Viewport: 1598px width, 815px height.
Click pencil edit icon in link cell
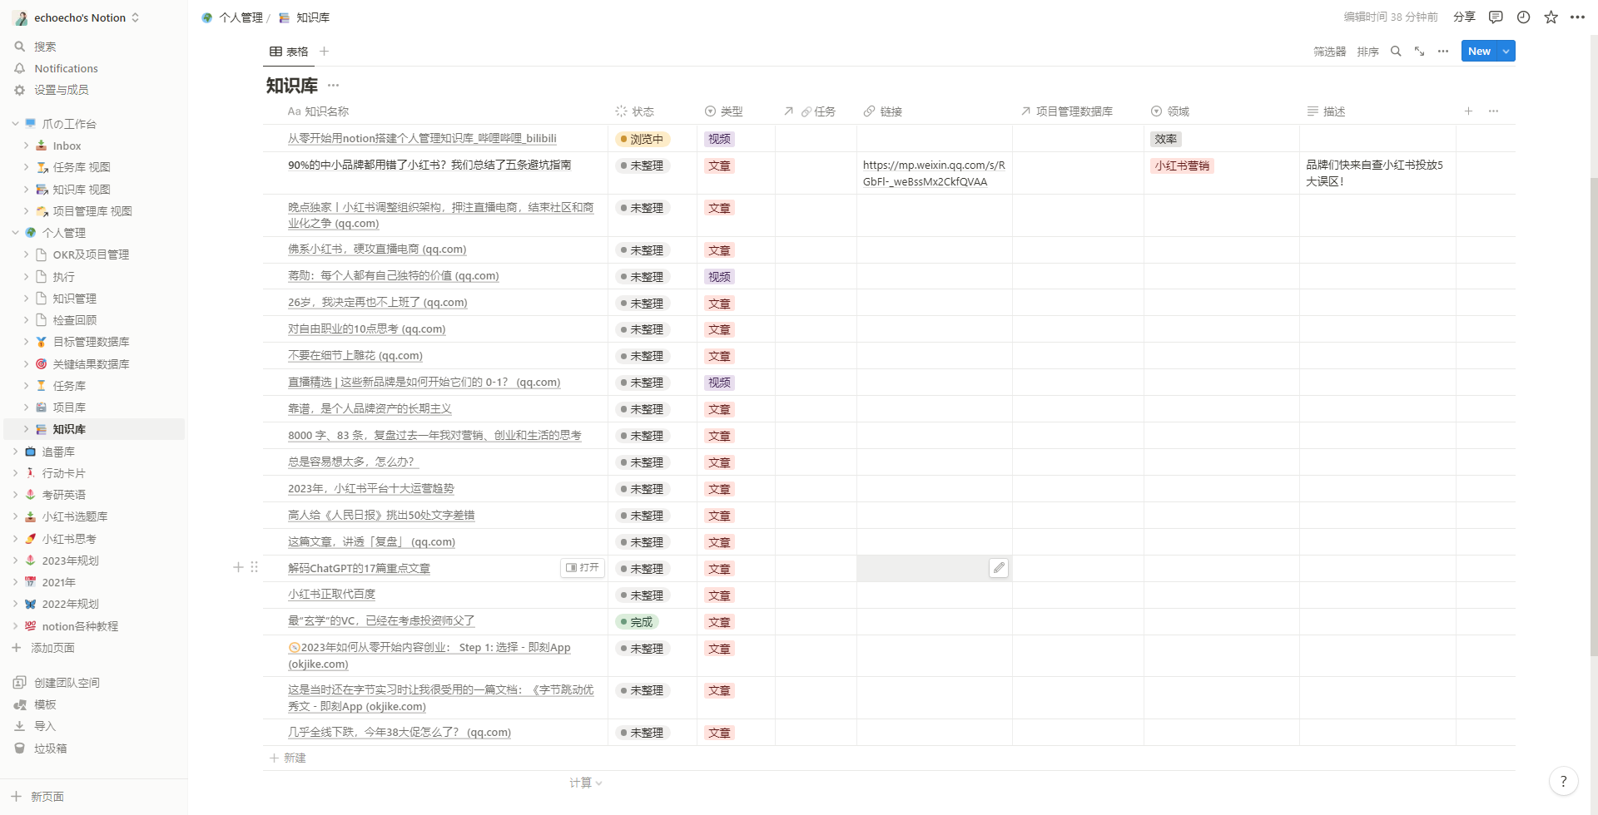point(999,568)
